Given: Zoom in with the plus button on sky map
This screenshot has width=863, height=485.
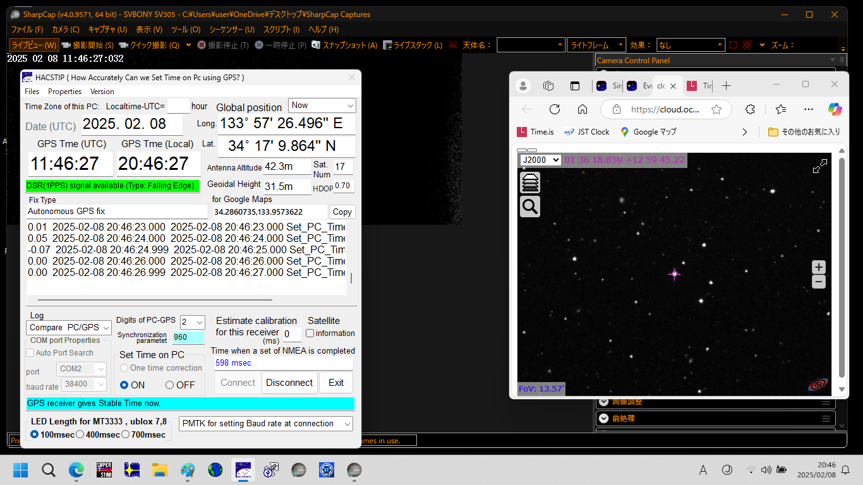Looking at the screenshot, I should click(x=818, y=267).
